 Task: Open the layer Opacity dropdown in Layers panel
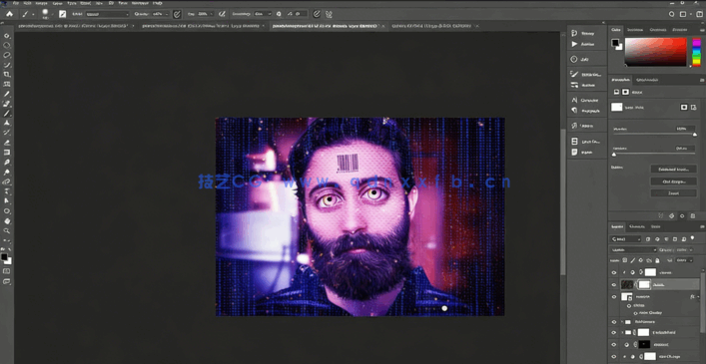pyautogui.click(x=690, y=250)
